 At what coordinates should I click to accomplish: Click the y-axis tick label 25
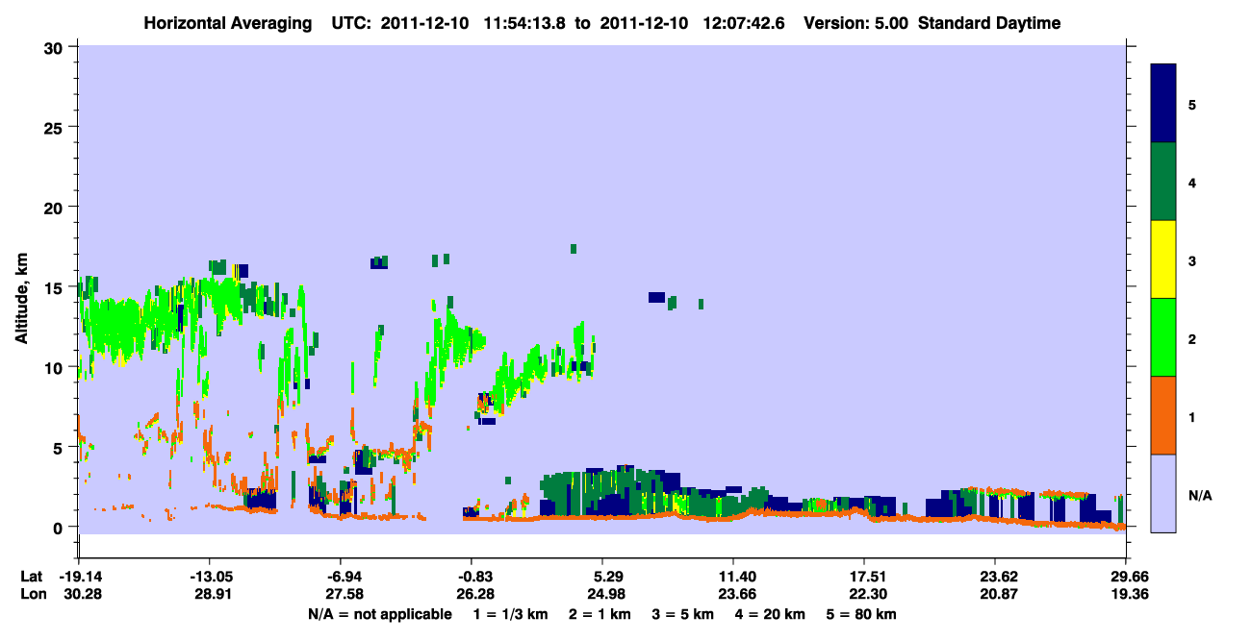[56, 127]
